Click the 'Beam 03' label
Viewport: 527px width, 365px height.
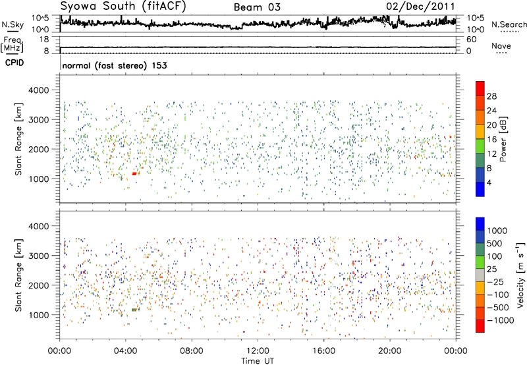click(257, 7)
